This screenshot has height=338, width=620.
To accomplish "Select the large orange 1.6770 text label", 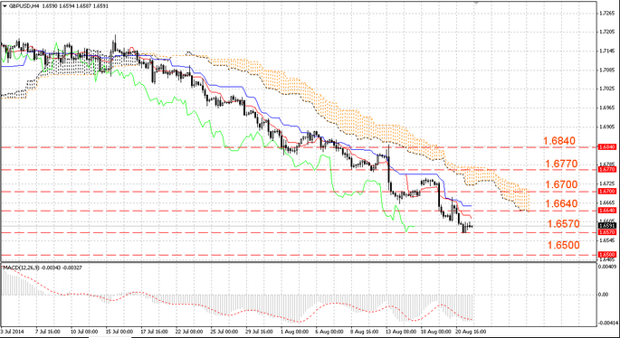I will pyautogui.click(x=561, y=164).
